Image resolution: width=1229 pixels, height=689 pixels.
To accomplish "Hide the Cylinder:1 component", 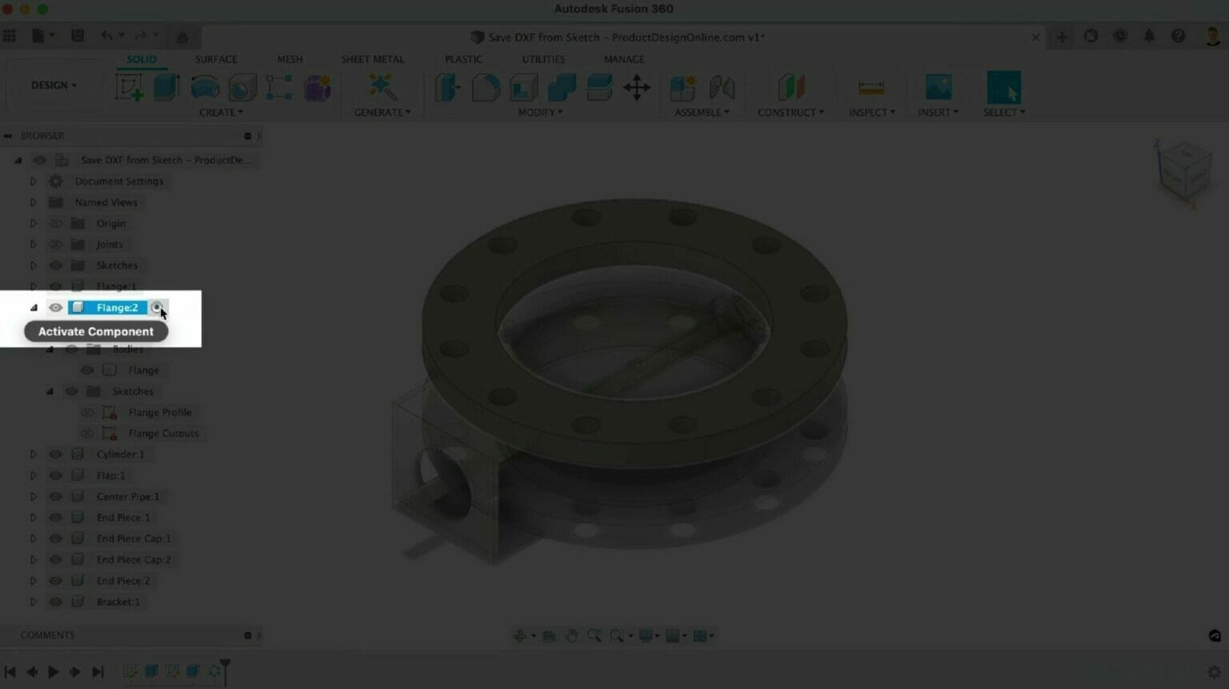I will click(55, 454).
